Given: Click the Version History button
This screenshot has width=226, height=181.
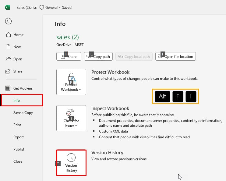Looking at the screenshot, I should point(71,163).
